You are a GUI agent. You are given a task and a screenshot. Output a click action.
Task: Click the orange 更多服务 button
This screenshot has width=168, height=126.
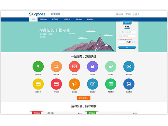point(83,98)
